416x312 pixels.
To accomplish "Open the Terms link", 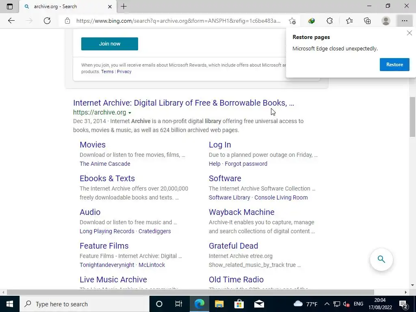I will (x=107, y=71).
